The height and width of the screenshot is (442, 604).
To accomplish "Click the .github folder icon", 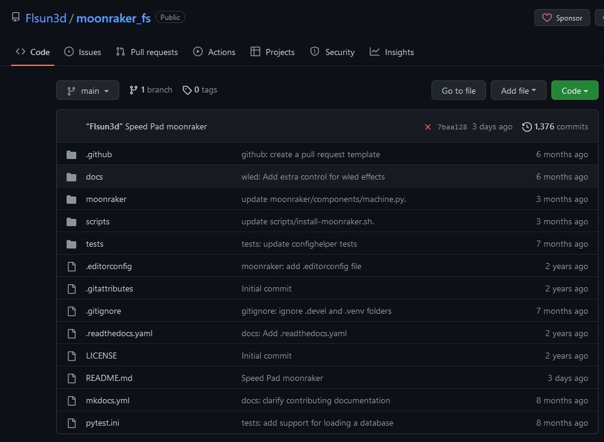I will coord(71,155).
